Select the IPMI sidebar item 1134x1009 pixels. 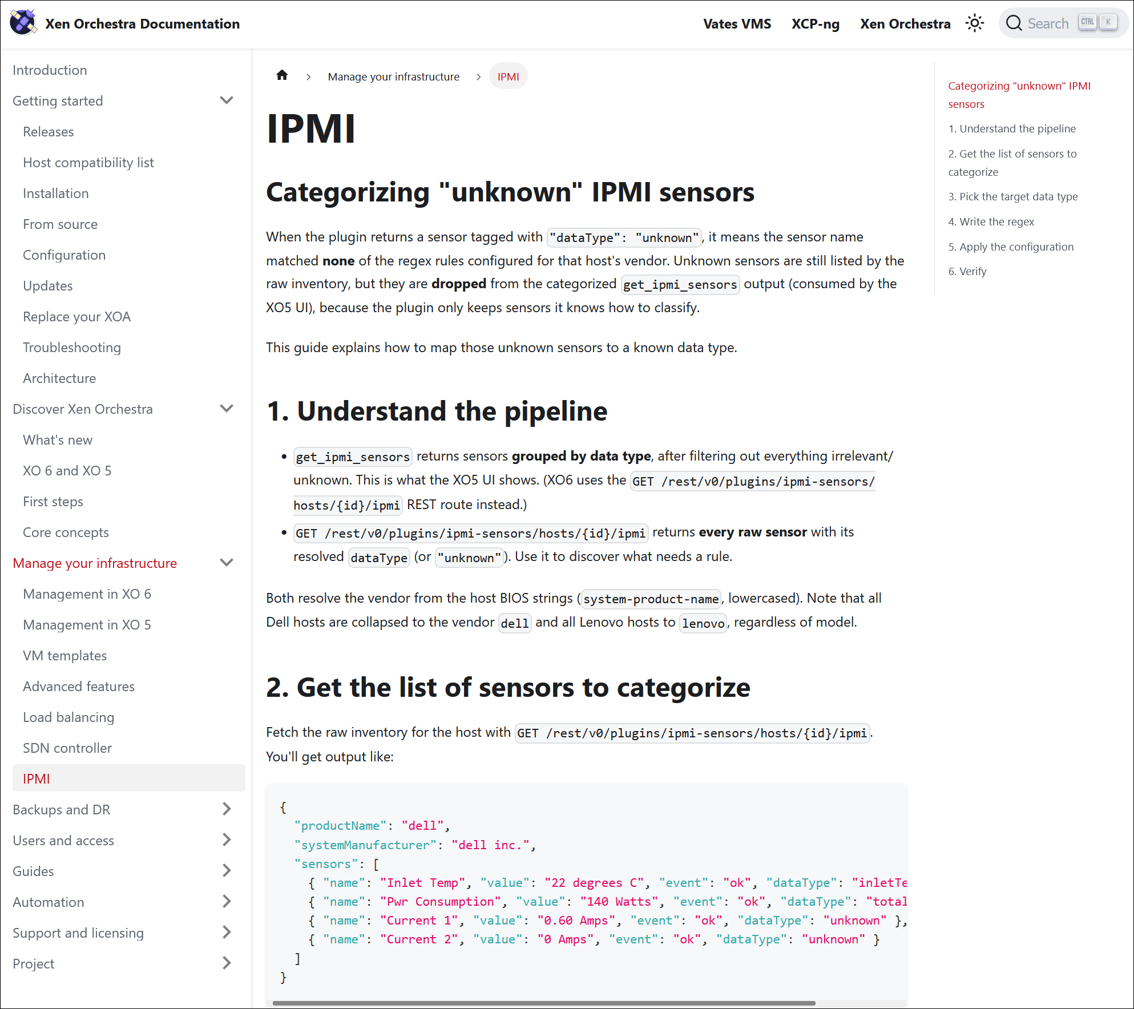(129, 778)
